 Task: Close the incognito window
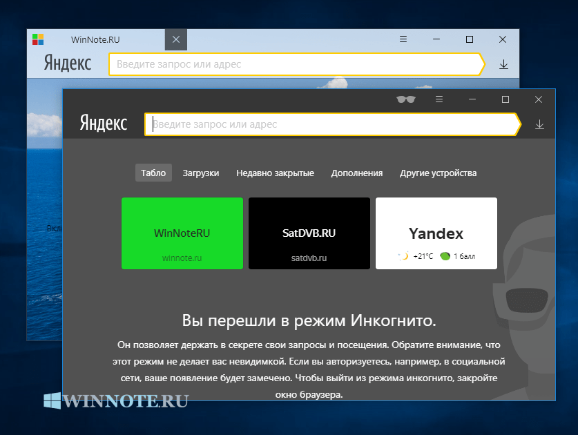[539, 99]
